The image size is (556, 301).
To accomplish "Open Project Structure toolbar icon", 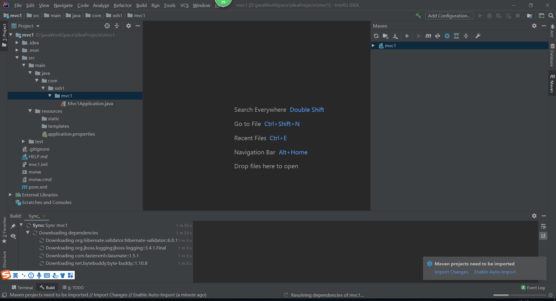I will click(x=530, y=16).
